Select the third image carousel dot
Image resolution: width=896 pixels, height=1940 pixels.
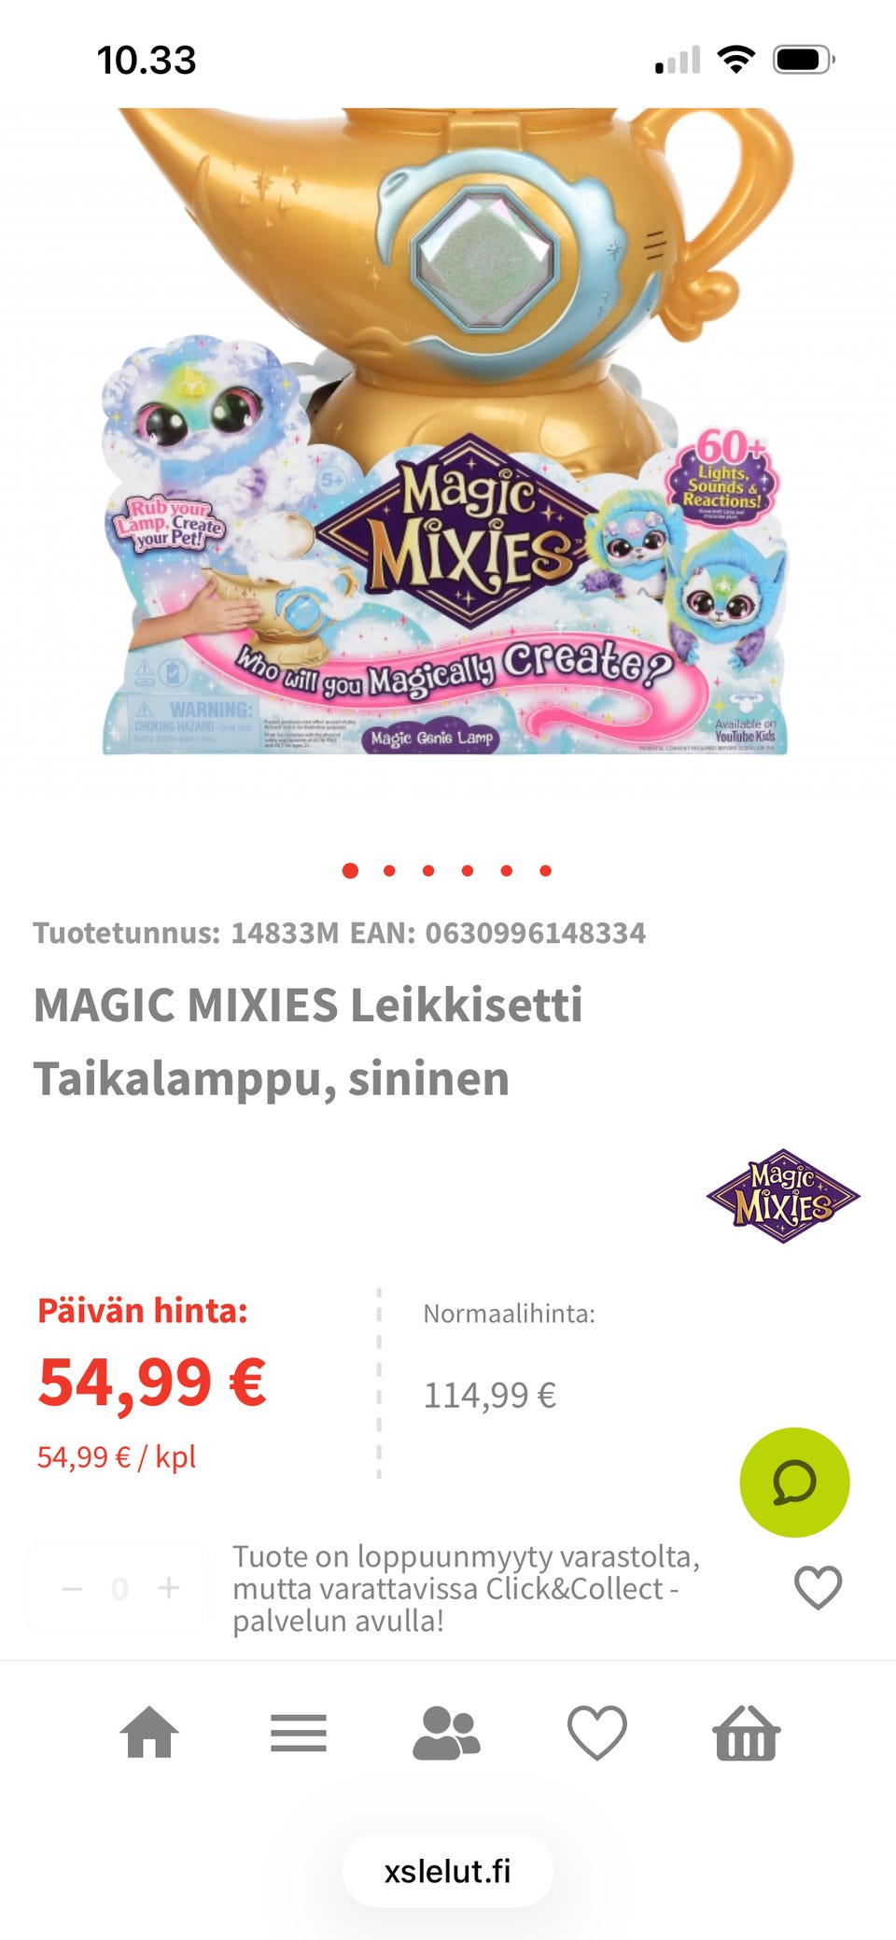pos(428,871)
